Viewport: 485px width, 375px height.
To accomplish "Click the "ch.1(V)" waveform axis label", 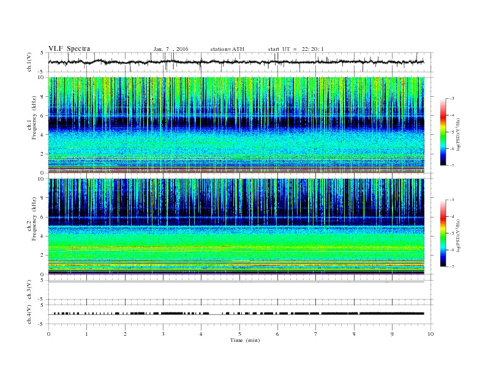I will tap(29, 62).
